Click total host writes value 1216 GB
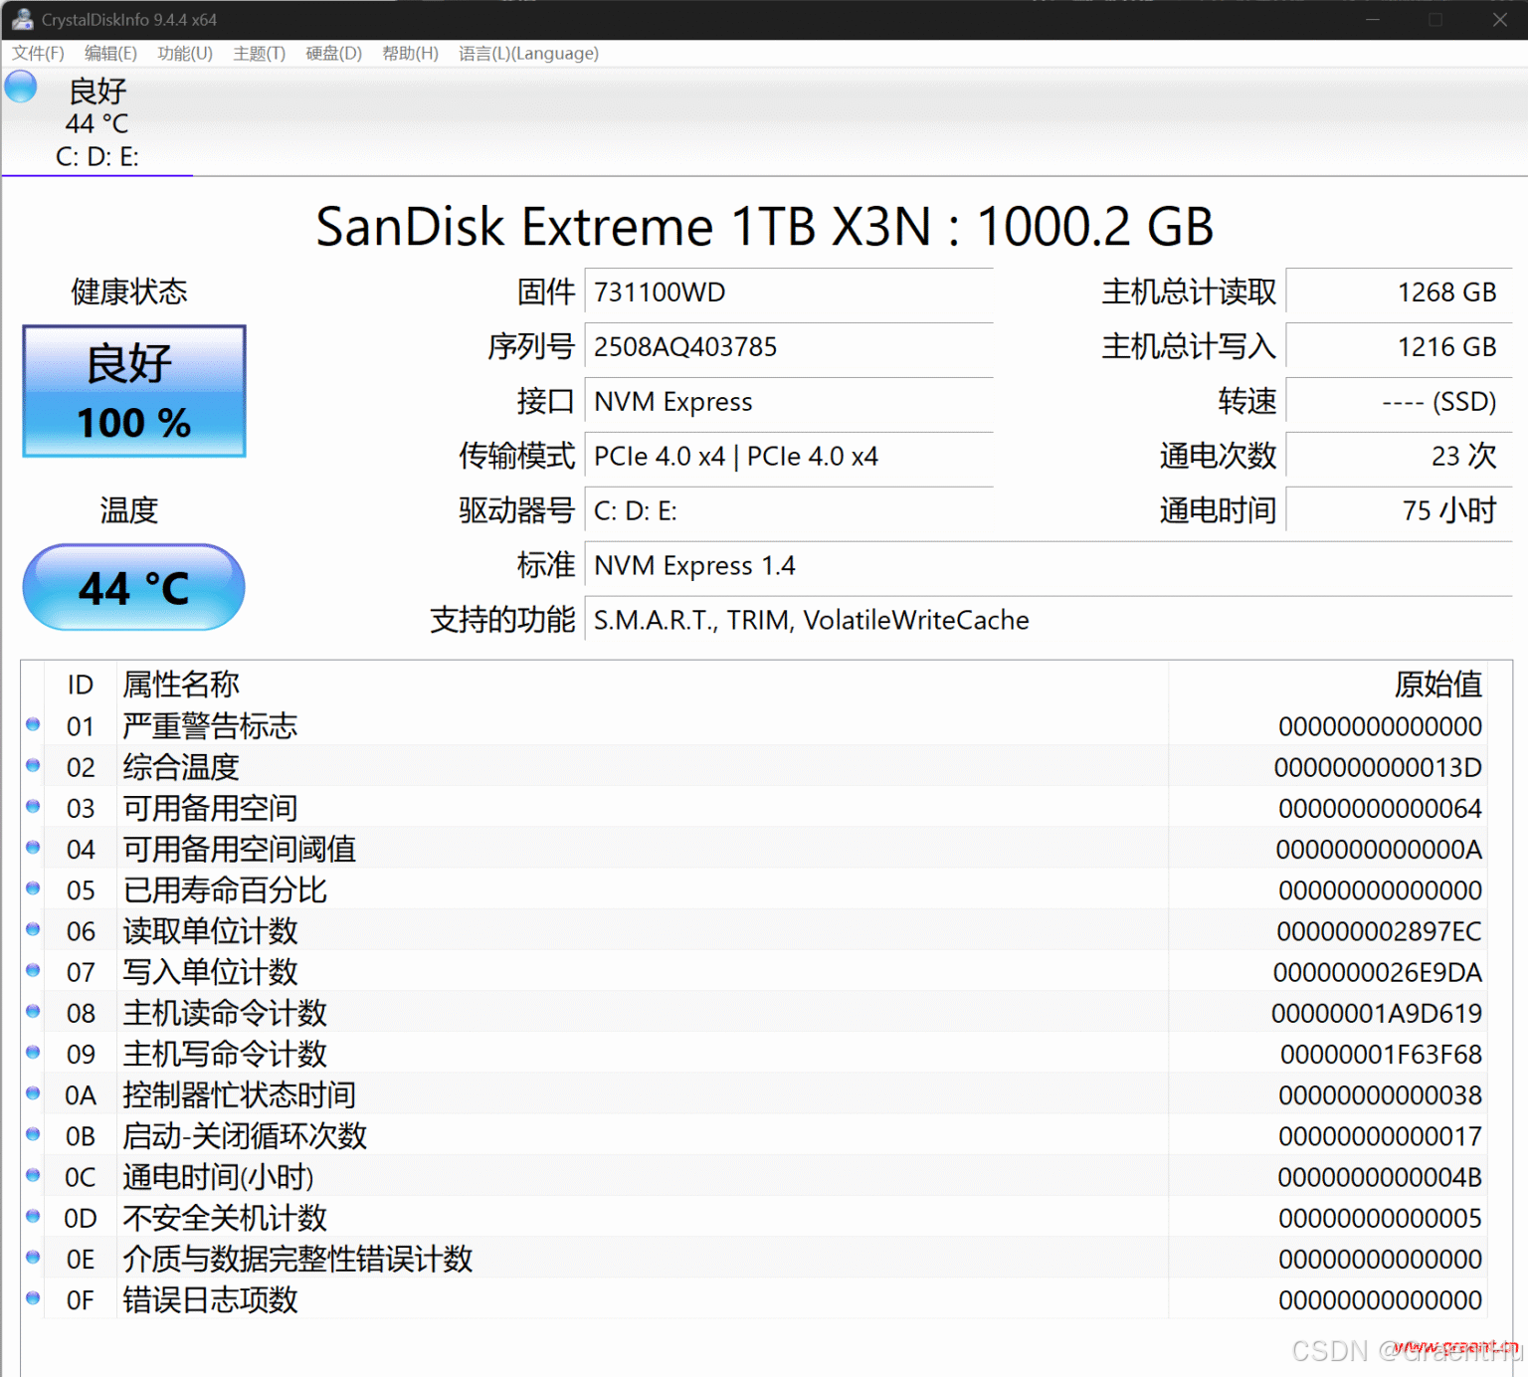 tap(1399, 347)
